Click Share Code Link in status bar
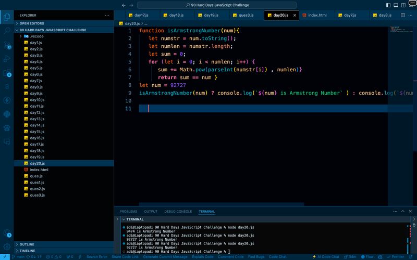The image size is (417, 260). [125, 257]
